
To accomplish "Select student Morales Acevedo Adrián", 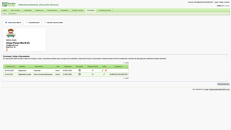I will pyautogui.click(x=45, y=22).
